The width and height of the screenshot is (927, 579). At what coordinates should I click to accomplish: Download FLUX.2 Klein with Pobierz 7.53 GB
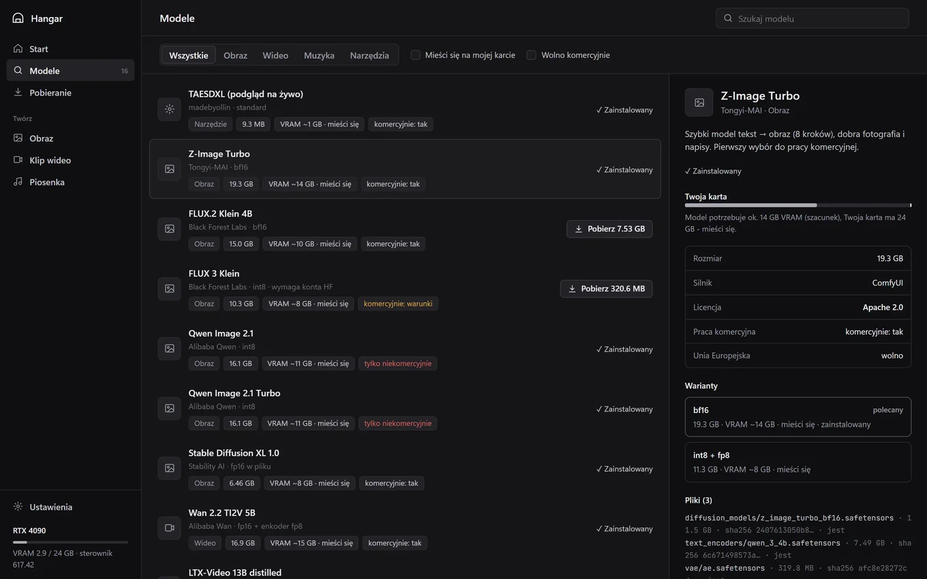[x=609, y=229]
